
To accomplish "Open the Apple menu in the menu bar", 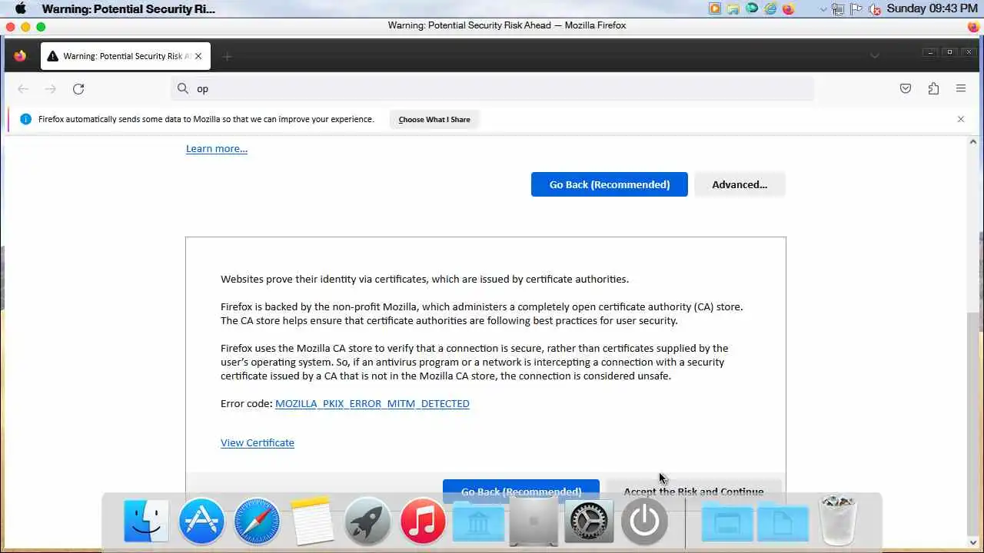I will pos(21,8).
